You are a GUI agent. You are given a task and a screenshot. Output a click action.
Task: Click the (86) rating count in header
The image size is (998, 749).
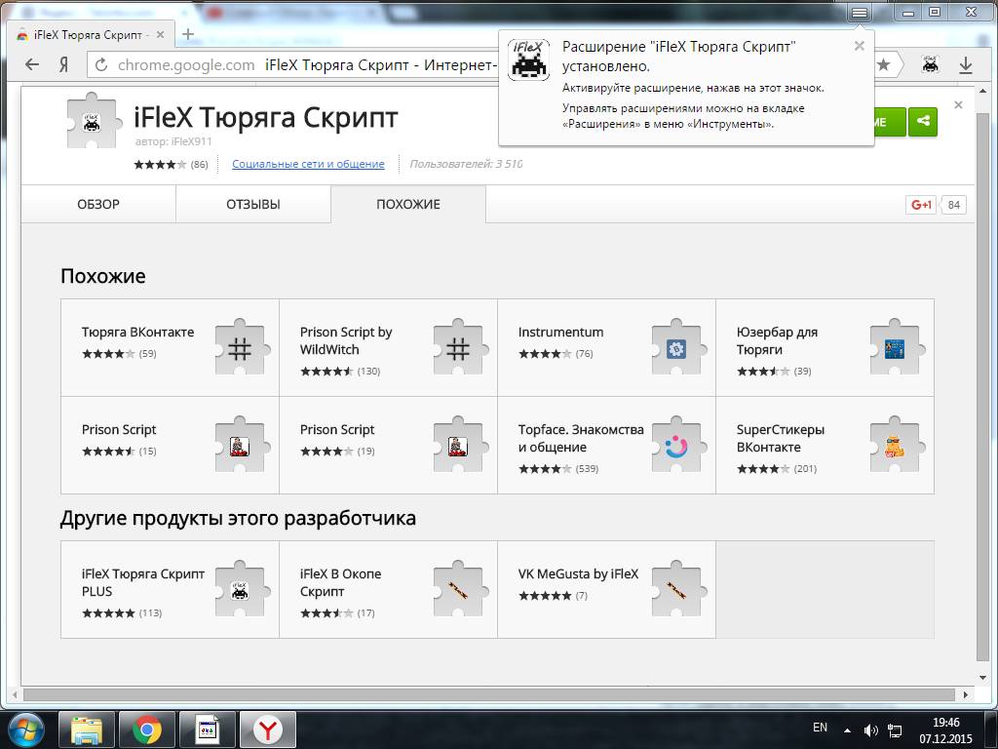199,164
